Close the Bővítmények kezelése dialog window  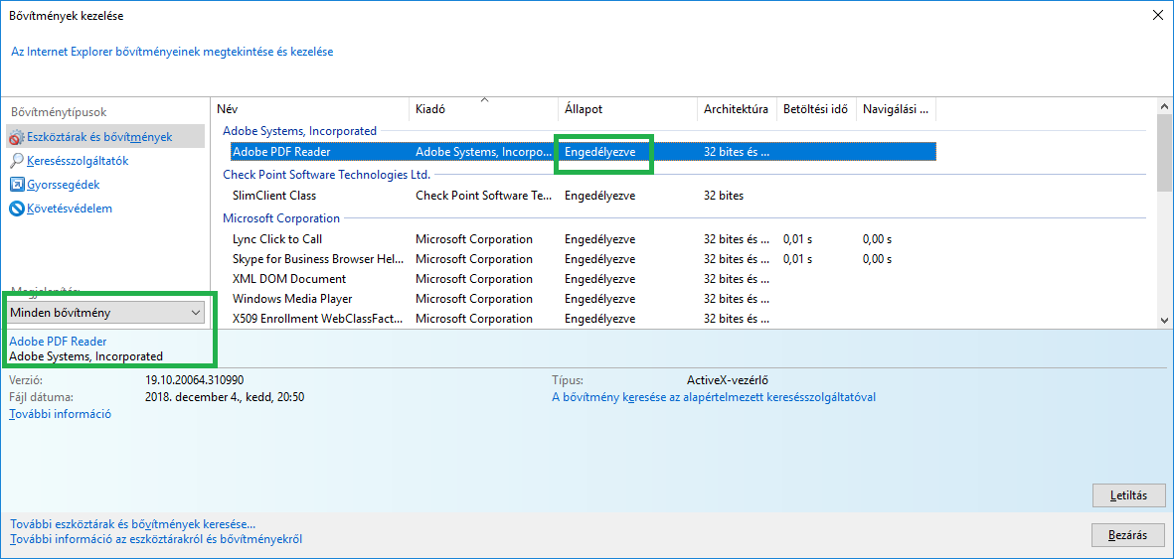coord(1156,16)
